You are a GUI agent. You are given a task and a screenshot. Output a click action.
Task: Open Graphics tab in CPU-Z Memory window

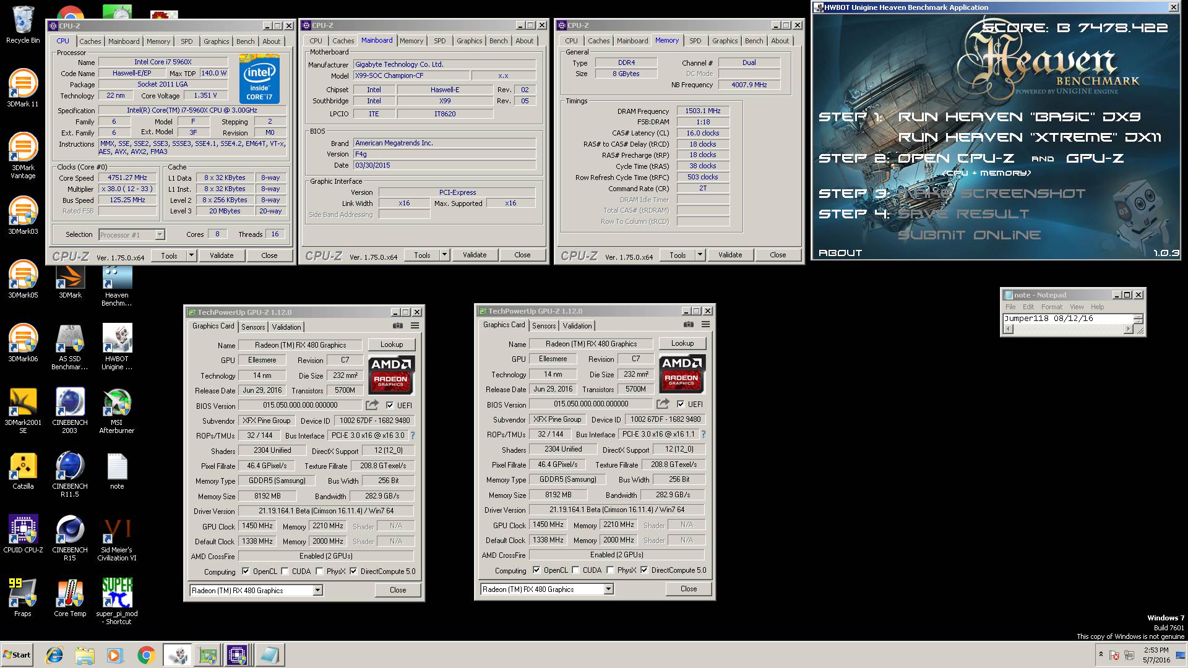click(725, 41)
